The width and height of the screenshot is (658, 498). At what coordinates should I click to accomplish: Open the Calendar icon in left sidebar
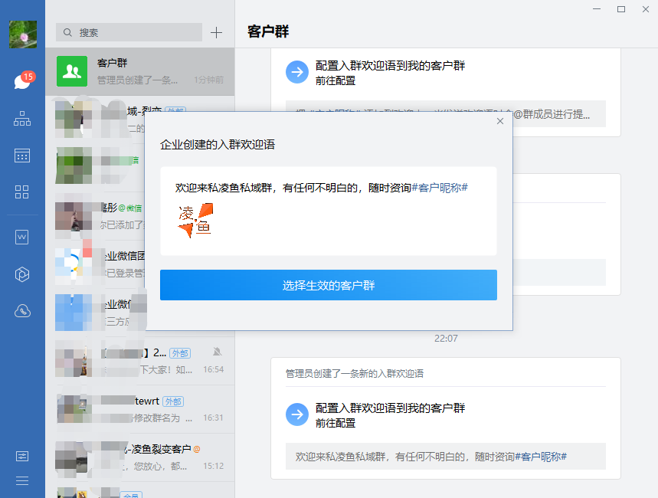[22, 156]
